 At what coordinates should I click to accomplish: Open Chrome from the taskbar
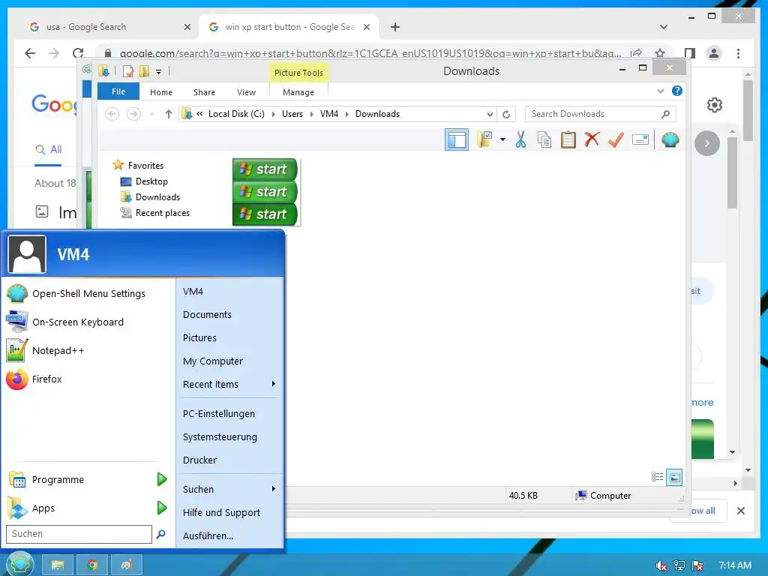coord(92,565)
